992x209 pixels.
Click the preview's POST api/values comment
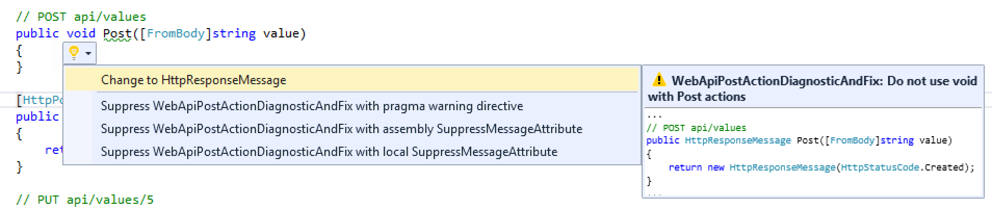pyautogui.click(x=696, y=128)
